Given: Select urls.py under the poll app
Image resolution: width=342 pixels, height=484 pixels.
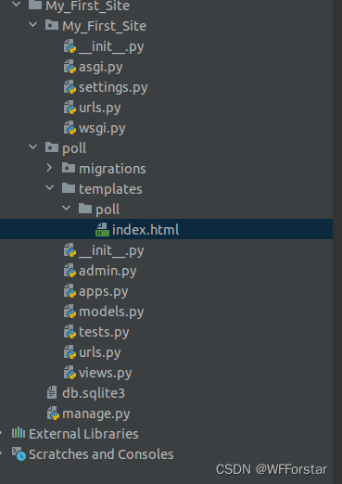Looking at the screenshot, I should pyautogui.click(x=100, y=352).
